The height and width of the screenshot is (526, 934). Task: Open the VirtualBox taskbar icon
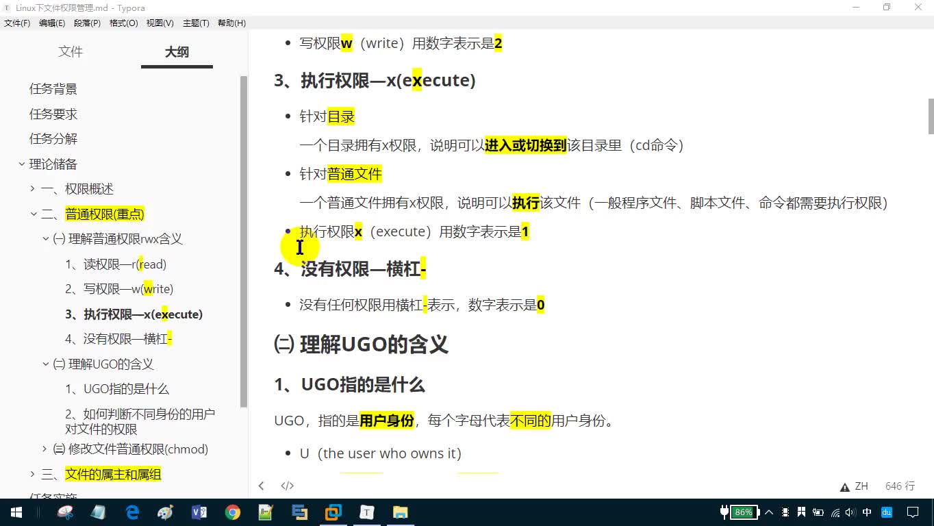(333, 512)
